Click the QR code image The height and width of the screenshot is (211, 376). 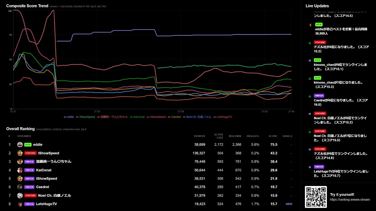pos(316,197)
